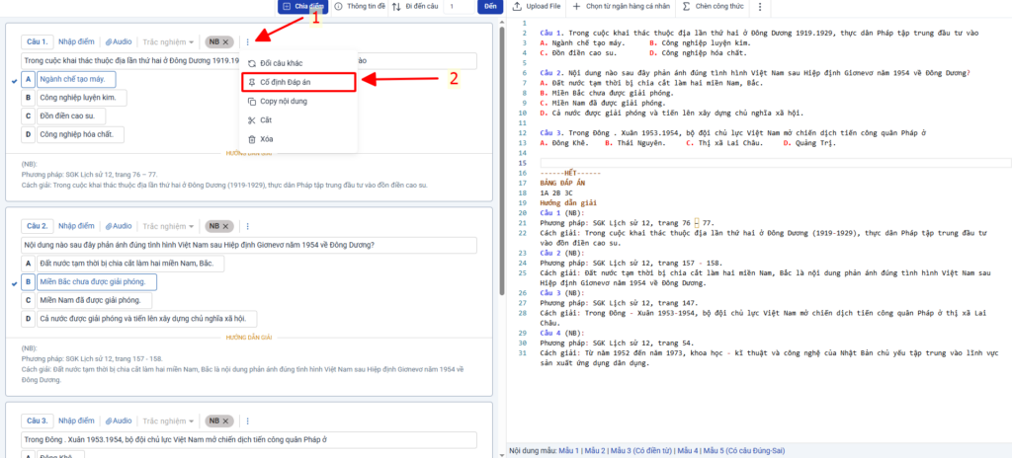Screen dimensions: 1012x458
Task: Remove the NB tag from Câu 1
Action: pyautogui.click(x=226, y=41)
